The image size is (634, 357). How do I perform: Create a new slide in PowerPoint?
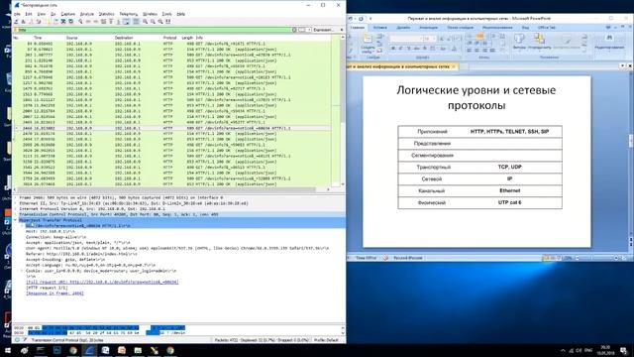point(368,44)
